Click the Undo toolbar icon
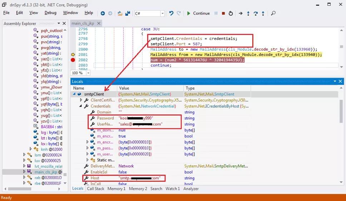 (x=171, y=13)
